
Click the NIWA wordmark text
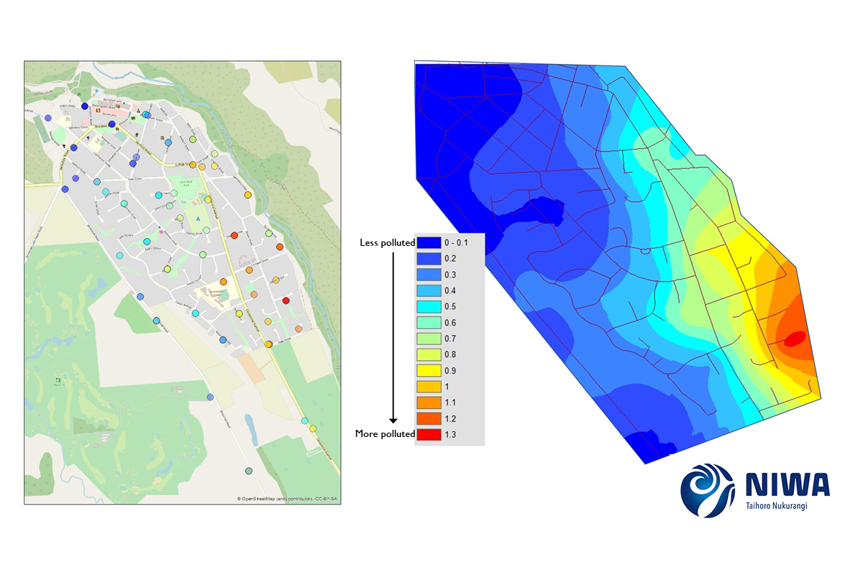click(787, 484)
